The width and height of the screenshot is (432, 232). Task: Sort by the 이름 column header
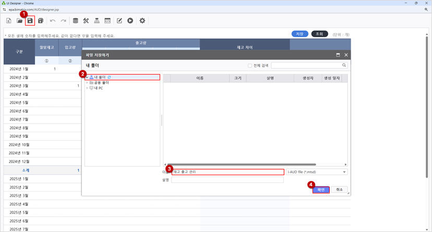(x=200, y=78)
